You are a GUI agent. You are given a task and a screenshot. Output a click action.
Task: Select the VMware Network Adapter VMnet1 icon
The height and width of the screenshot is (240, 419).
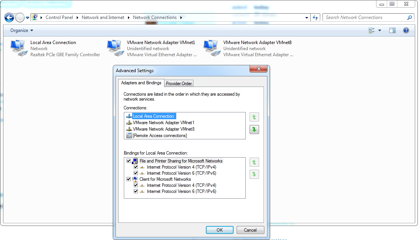[x=115, y=48]
